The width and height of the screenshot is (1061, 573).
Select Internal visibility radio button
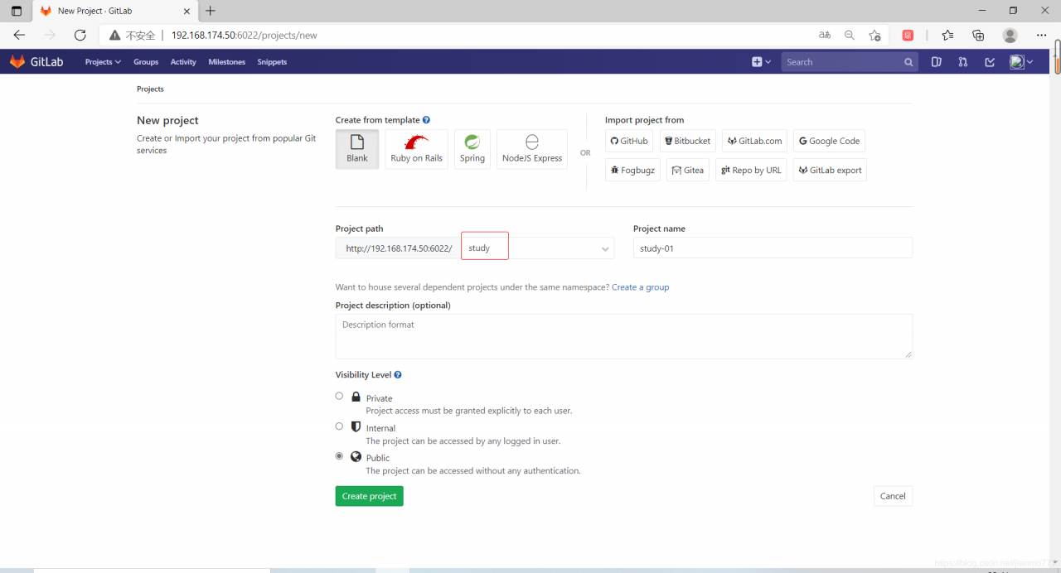click(x=339, y=426)
